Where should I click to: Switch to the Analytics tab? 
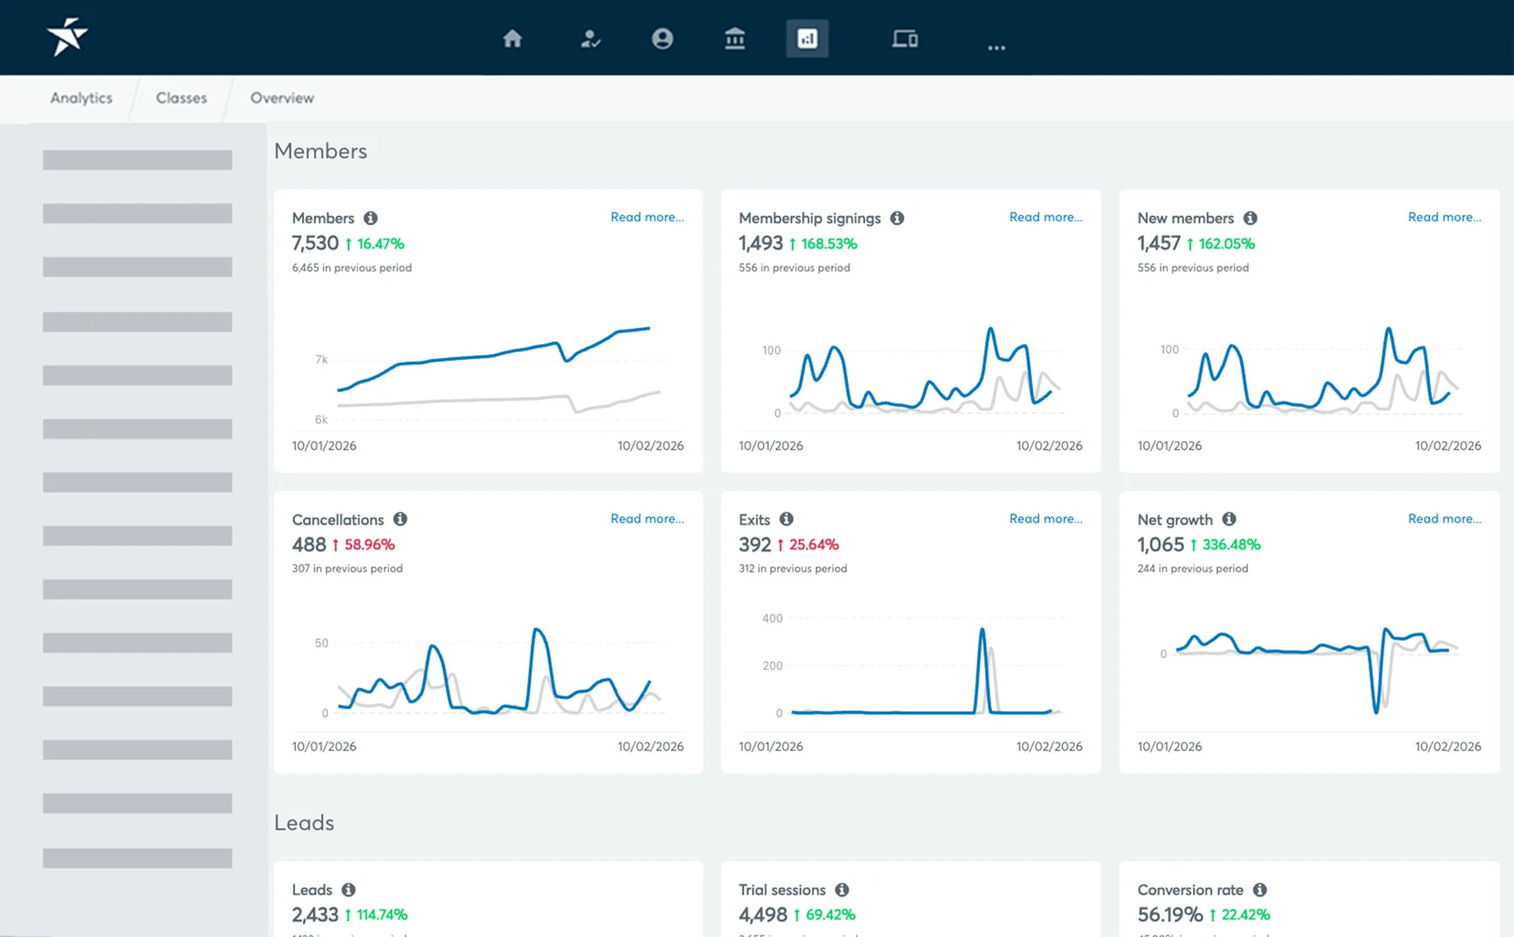(82, 98)
